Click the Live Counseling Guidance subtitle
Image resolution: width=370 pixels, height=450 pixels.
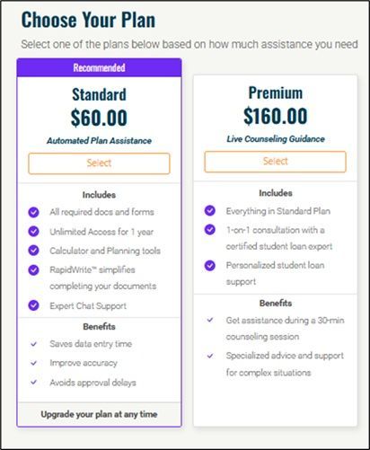tap(276, 139)
